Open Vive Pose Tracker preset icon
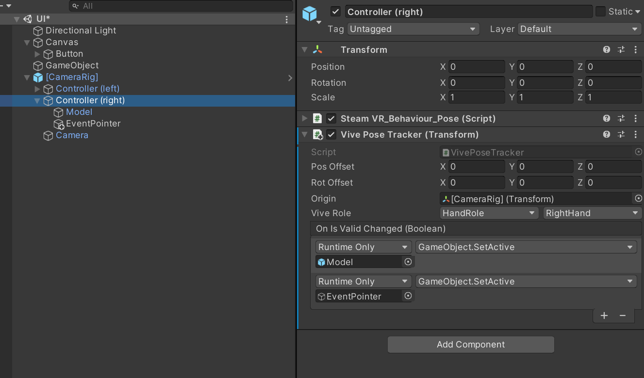Viewport: 644px width, 378px height. (621, 134)
